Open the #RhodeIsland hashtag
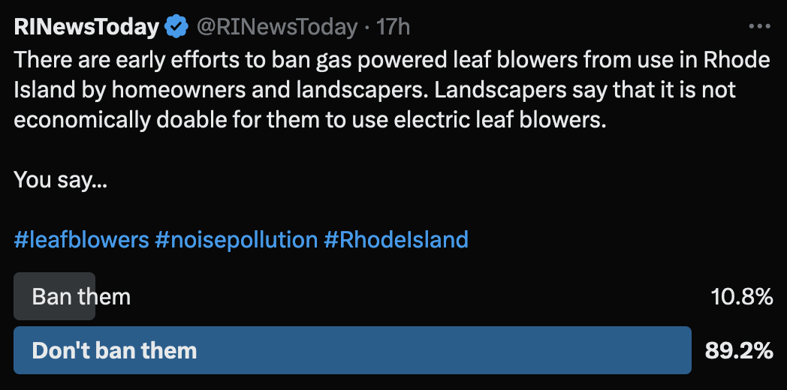The image size is (787, 390). coord(396,240)
